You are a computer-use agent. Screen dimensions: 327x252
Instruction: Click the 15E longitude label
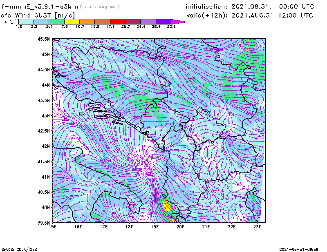point(52,227)
